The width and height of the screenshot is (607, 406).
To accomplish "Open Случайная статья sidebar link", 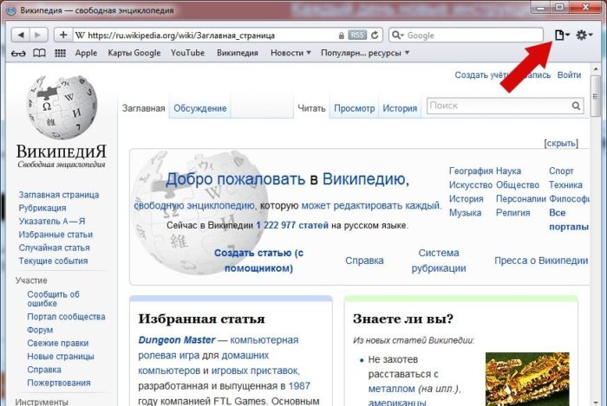I will click(54, 248).
